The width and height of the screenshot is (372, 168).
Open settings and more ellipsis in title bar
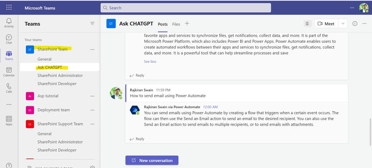click(x=352, y=8)
